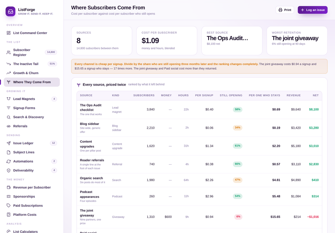Click the Cost per subscriber $1.09 card
This screenshot has width=335, height=233.
click(167, 41)
